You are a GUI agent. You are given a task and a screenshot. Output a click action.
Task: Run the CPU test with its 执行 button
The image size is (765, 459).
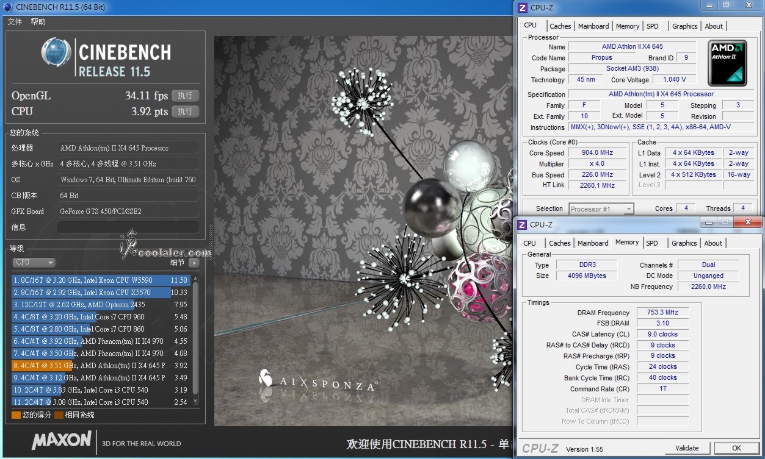point(186,112)
